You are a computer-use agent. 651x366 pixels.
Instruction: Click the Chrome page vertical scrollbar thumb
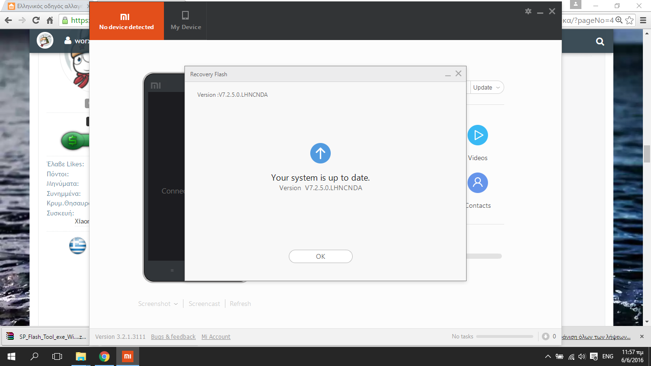[x=647, y=154]
